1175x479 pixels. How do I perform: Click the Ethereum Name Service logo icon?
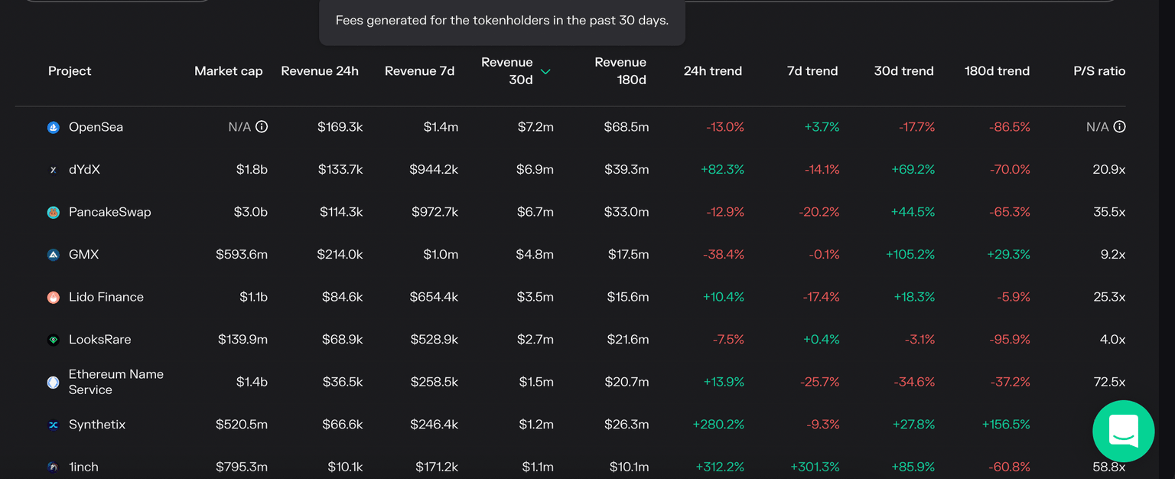click(54, 382)
